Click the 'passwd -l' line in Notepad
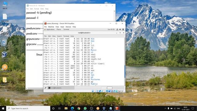This screenshot has width=197, height=111. [x=32, y=18]
